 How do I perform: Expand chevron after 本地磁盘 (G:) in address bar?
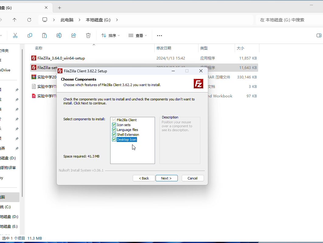click(117, 20)
